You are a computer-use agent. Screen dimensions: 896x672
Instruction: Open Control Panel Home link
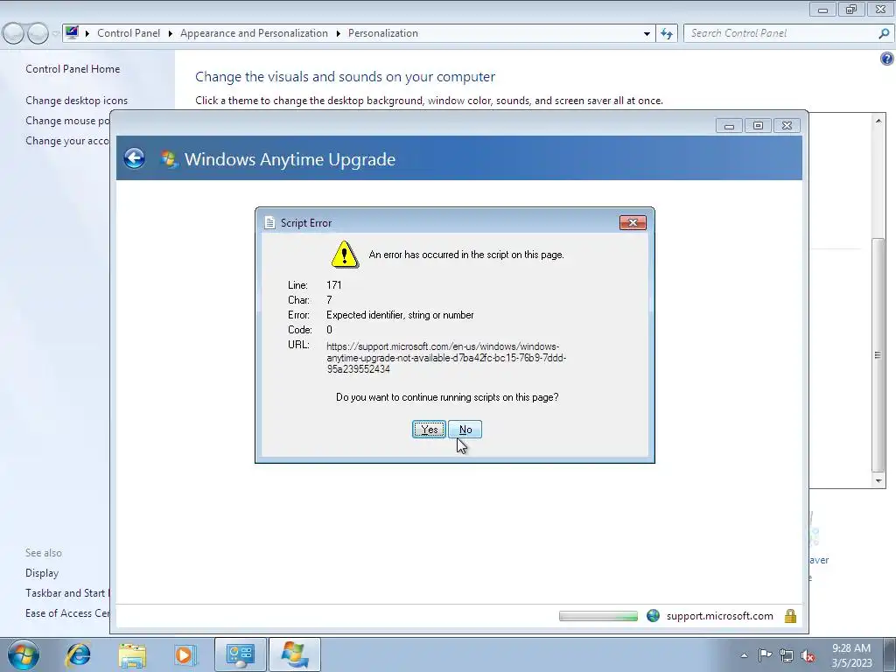73,69
